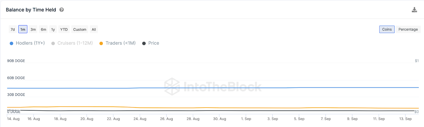Open the Custom date range picker
The height and width of the screenshot is (127, 424).
click(x=80, y=30)
